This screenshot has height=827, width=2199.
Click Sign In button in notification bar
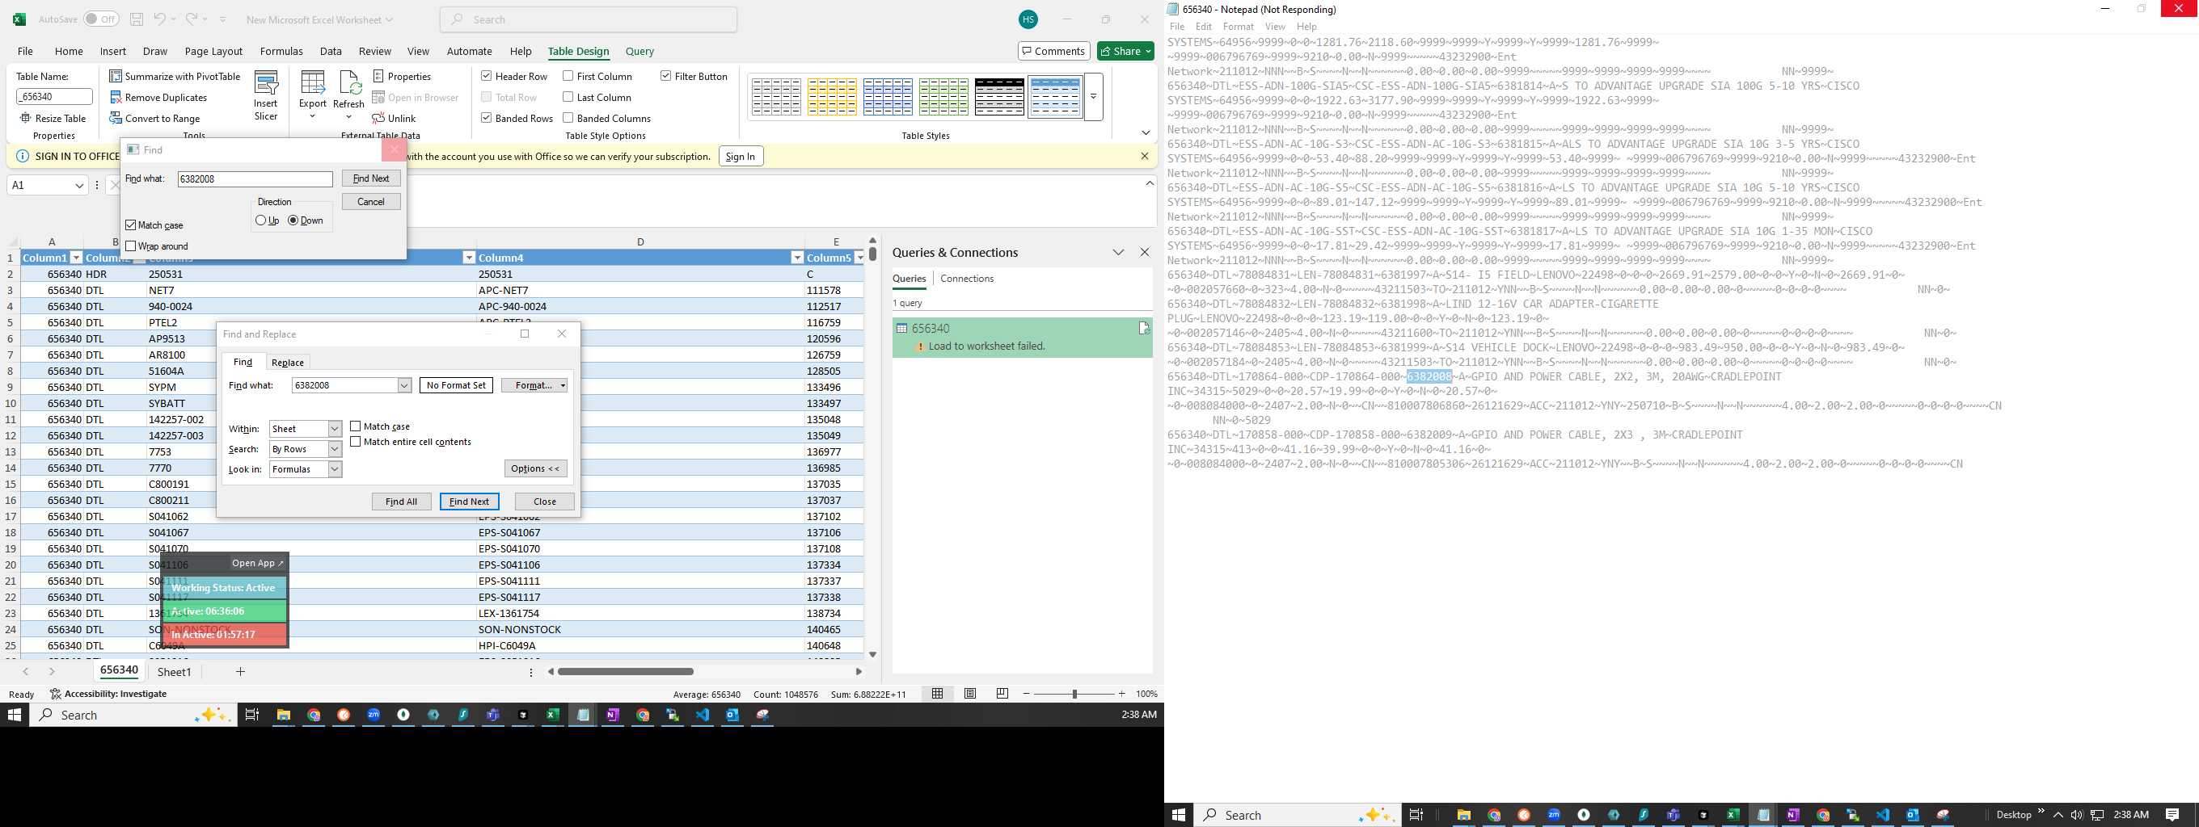click(740, 156)
